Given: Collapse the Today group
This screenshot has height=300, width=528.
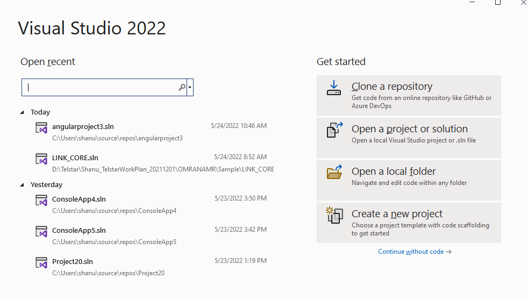Looking at the screenshot, I should [x=22, y=112].
